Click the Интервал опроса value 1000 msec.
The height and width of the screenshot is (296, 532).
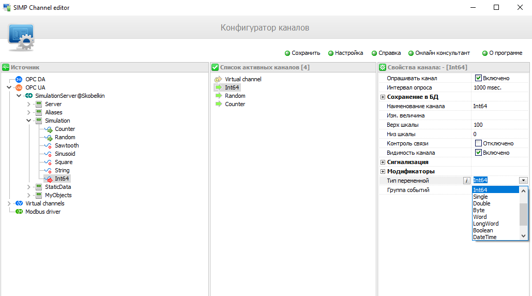pyautogui.click(x=487, y=87)
